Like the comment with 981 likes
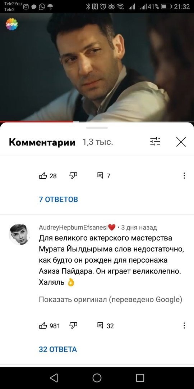Image resolution: width=194 pixels, height=389 pixels. click(x=43, y=326)
